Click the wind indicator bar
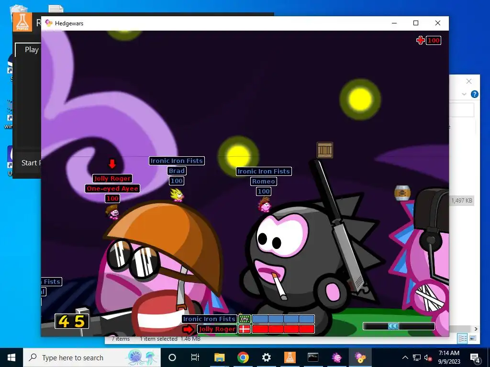The height and width of the screenshot is (367, 490). [x=399, y=326]
